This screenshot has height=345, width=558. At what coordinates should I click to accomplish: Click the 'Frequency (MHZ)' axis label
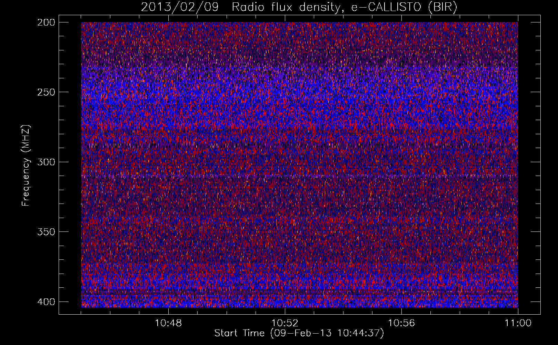point(26,166)
